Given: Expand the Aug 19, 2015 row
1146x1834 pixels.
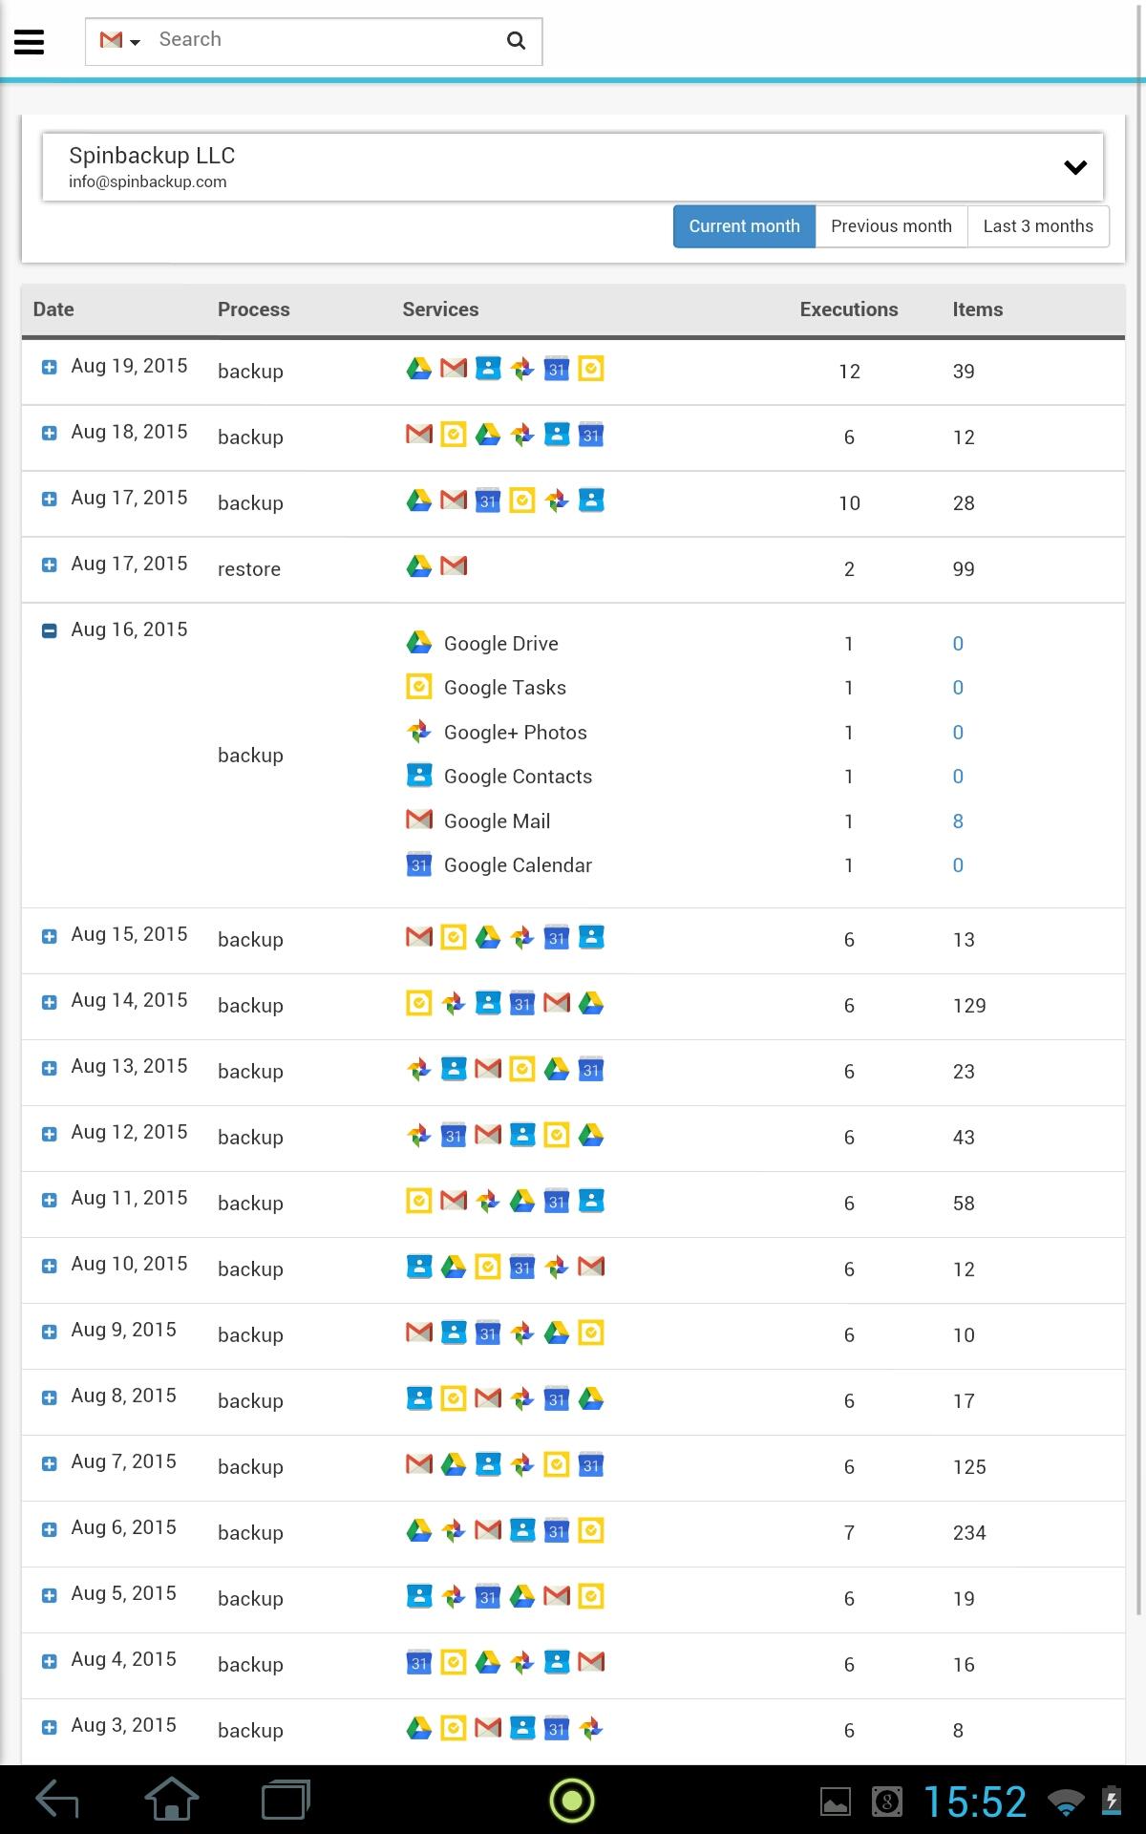Looking at the screenshot, I should tap(50, 367).
